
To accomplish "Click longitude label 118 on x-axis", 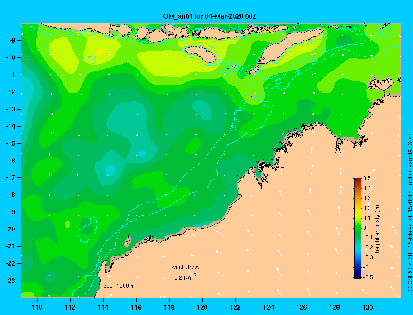I will click(169, 307).
